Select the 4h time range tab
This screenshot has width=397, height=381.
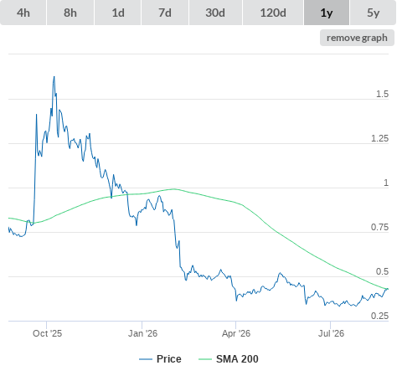(x=23, y=13)
